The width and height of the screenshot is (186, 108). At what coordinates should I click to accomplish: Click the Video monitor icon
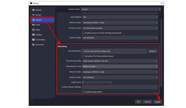(33, 30)
